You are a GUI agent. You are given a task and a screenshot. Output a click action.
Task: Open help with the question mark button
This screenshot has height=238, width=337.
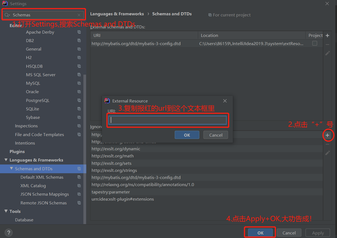(9, 233)
